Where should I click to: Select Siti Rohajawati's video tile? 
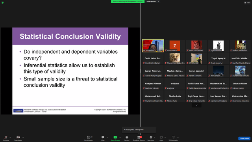click(x=153, y=46)
